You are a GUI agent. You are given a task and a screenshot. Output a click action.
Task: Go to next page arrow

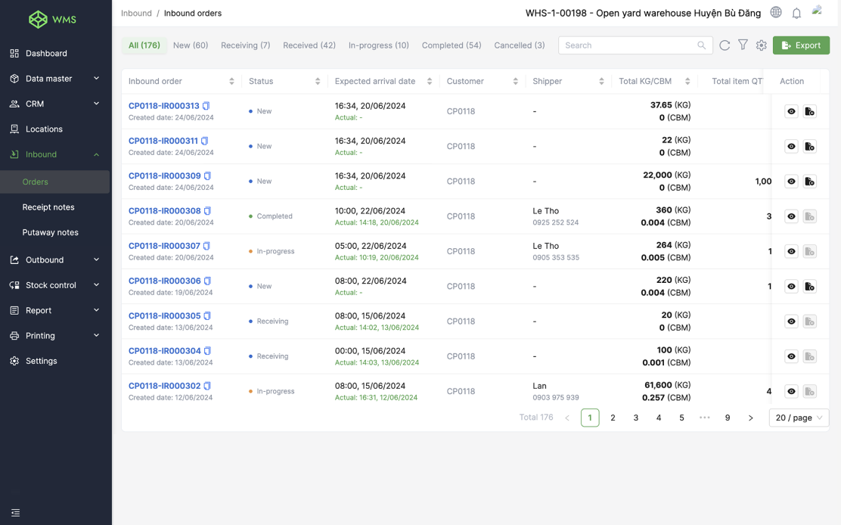(x=750, y=418)
